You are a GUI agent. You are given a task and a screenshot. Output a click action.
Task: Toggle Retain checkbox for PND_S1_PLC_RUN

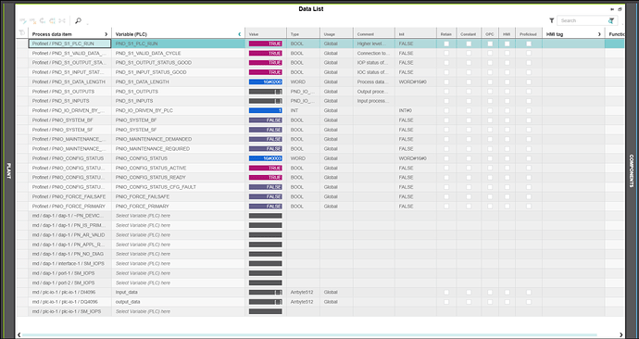pyautogui.click(x=446, y=44)
